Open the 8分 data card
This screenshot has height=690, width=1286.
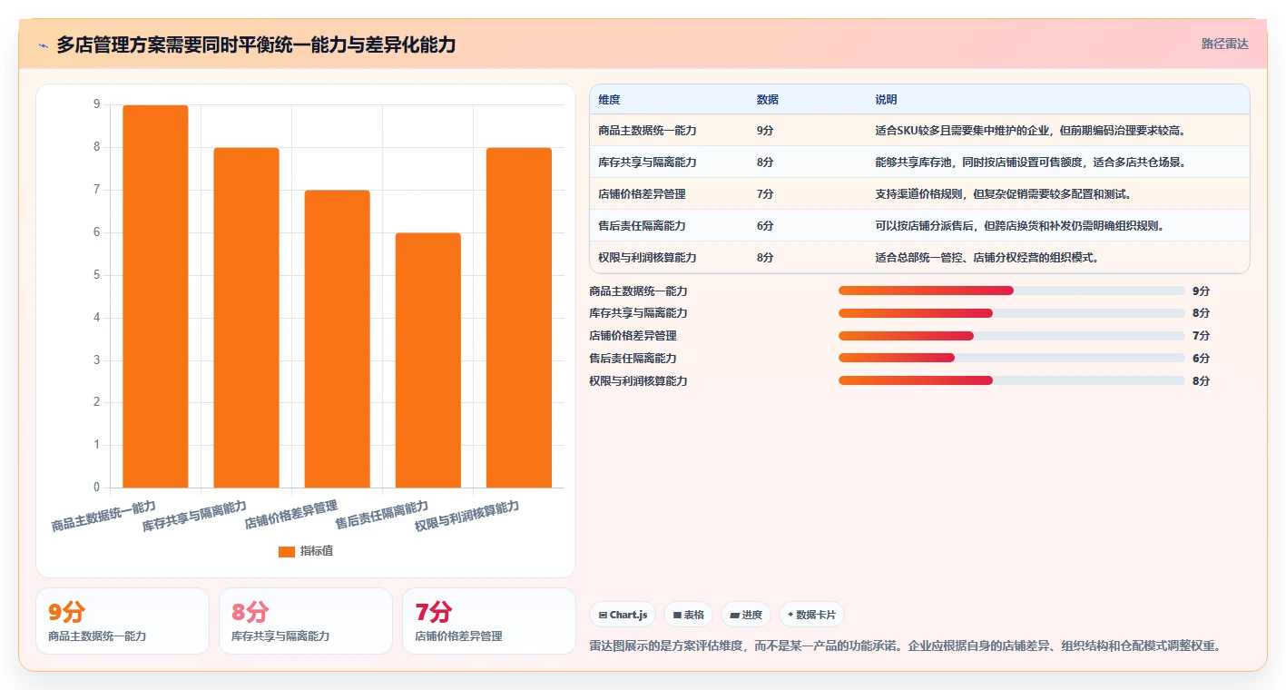(306, 621)
